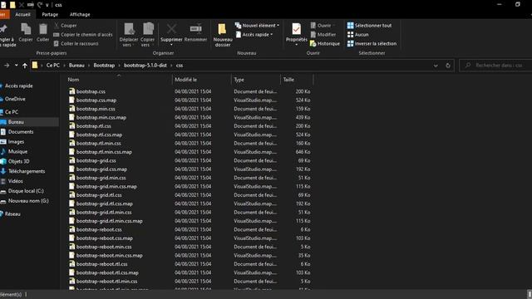
Task: Click Sélectionner tout
Action: pos(369,26)
